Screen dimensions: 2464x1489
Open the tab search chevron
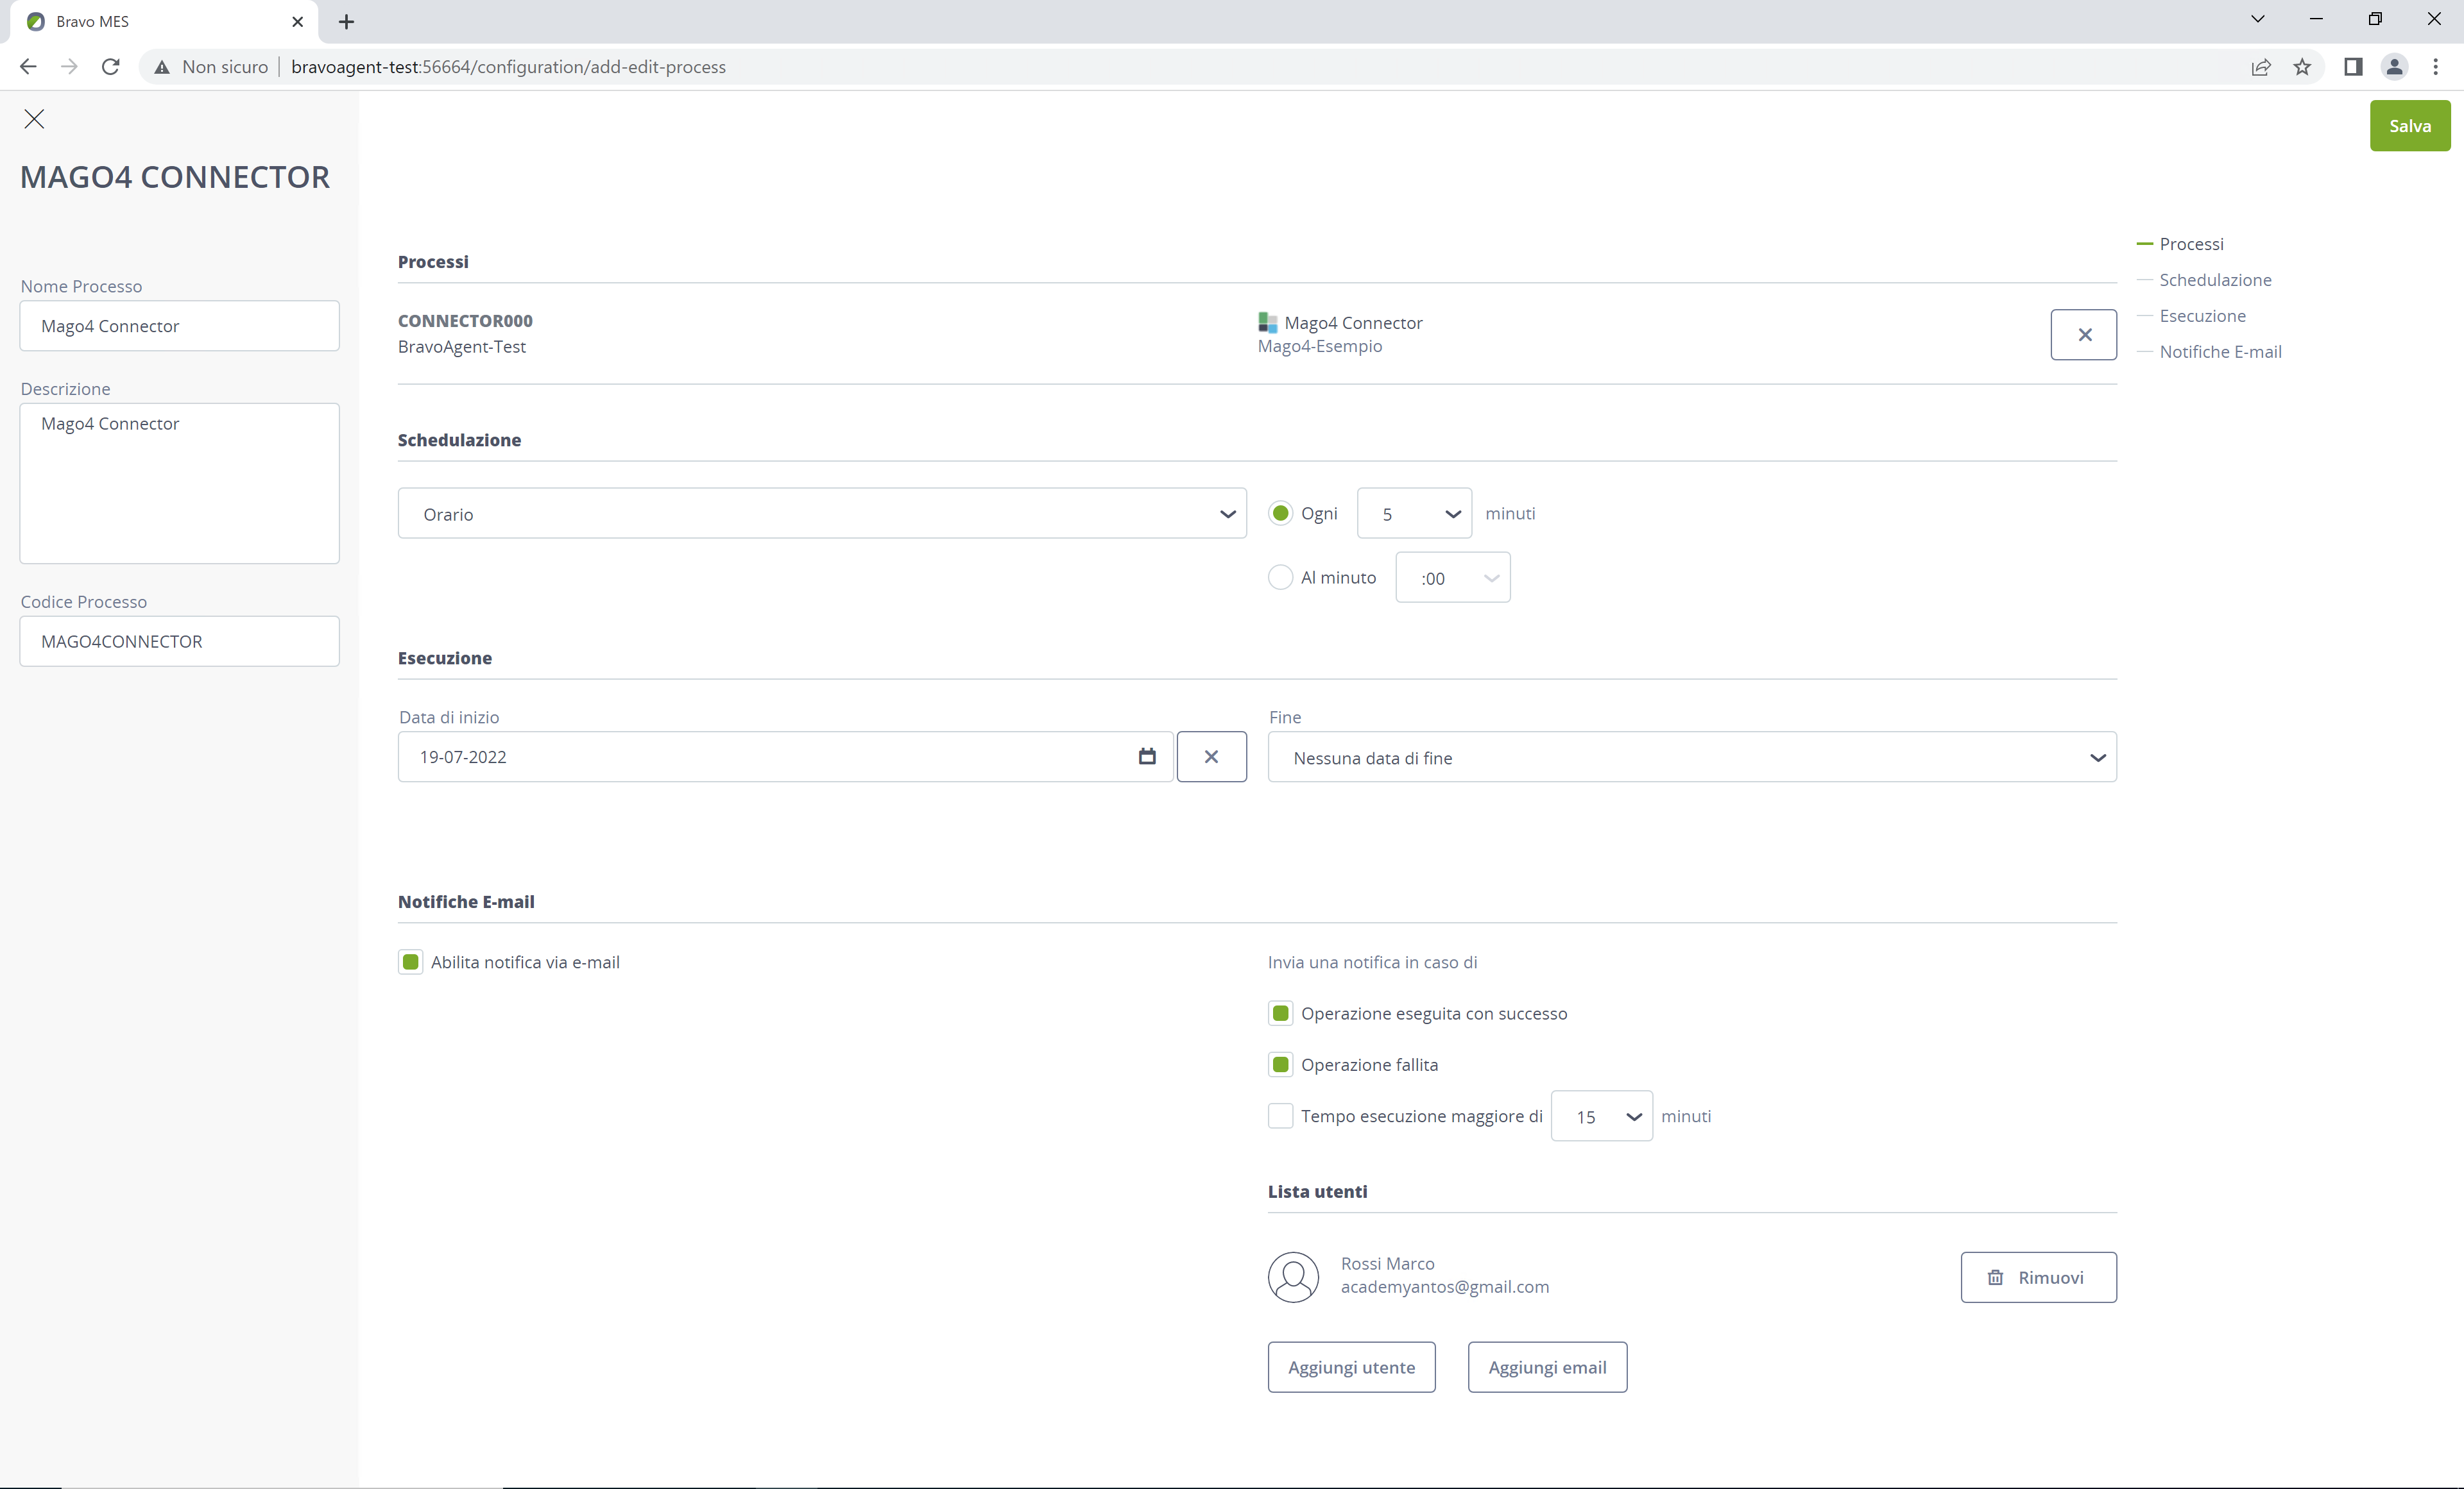point(2257,19)
